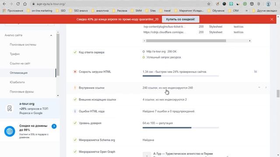Image resolution: width=280 pixels, height=157 pixels.
Task: Click the a-tour.org promo title in sidebar
Action: click(27, 104)
